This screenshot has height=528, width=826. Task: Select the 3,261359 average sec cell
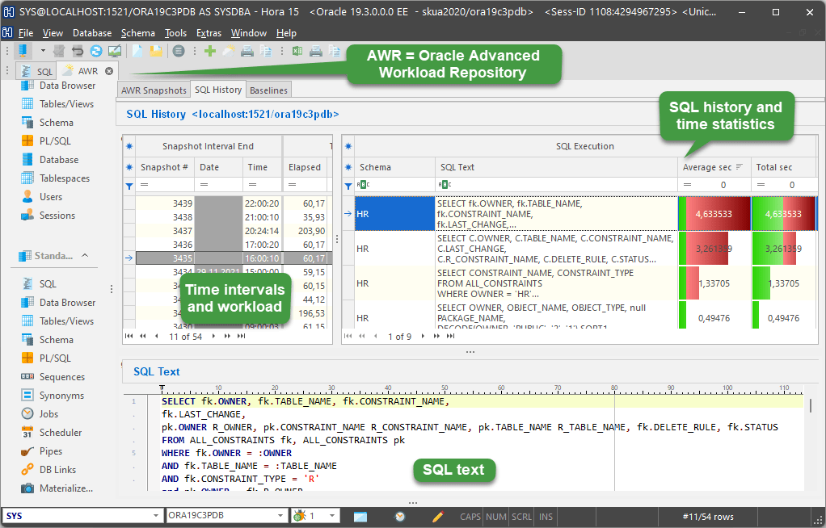714,249
